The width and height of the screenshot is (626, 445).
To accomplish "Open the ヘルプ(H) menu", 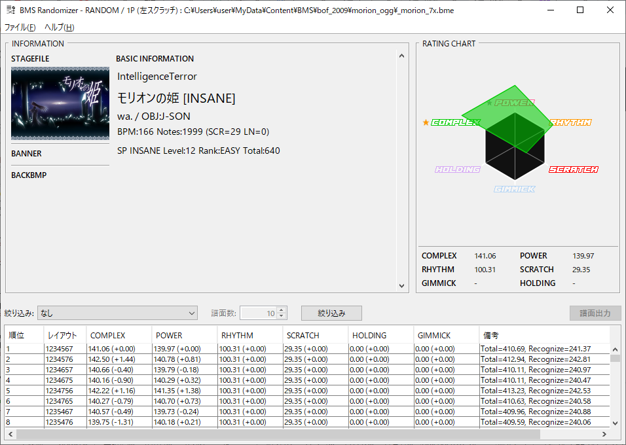I will click(59, 27).
